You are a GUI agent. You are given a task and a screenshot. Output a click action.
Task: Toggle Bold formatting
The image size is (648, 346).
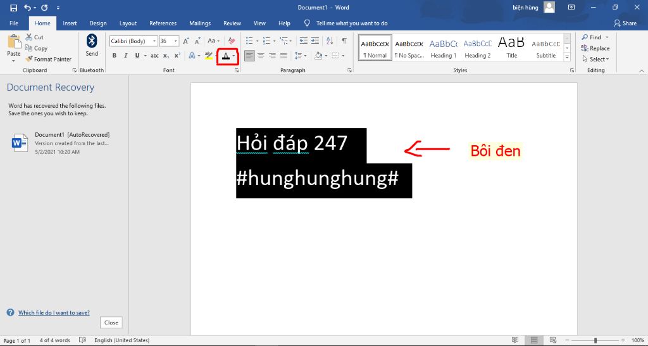[x=115, y=56]
